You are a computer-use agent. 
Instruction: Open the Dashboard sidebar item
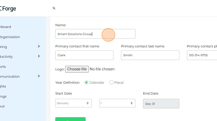pyautogui.click(x=6, y=27)
